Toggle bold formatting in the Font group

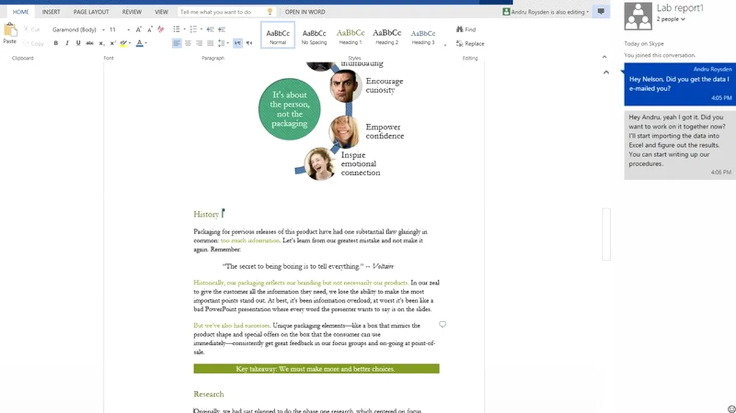[x=56, y=43]
